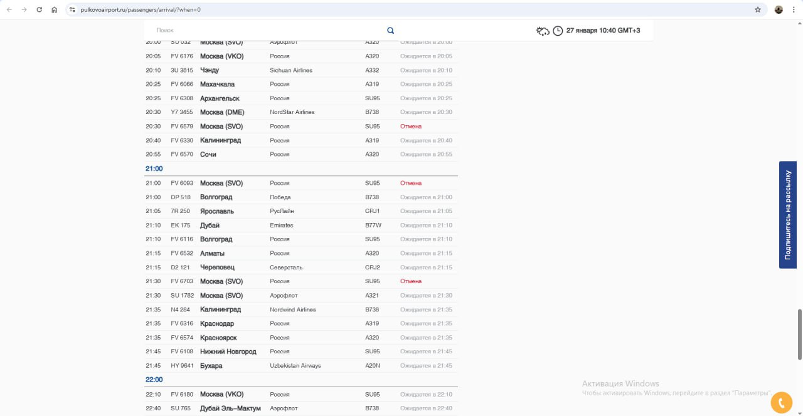Image resolution: width=803 pixels, height=416 pixels.
Task: Open the Подпишитесь на рассылку side tab
Action: pos(787,215)
